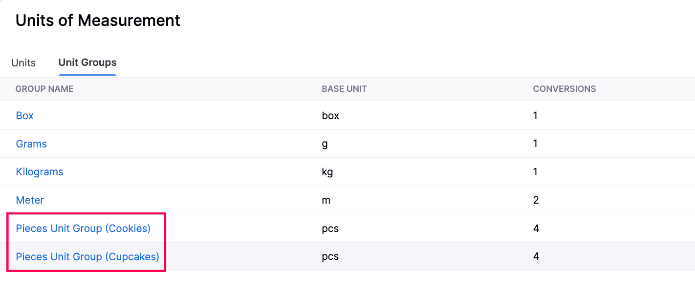Open the Meter unit group
Viewport: 695px width, 293px height.
point(30,200)
